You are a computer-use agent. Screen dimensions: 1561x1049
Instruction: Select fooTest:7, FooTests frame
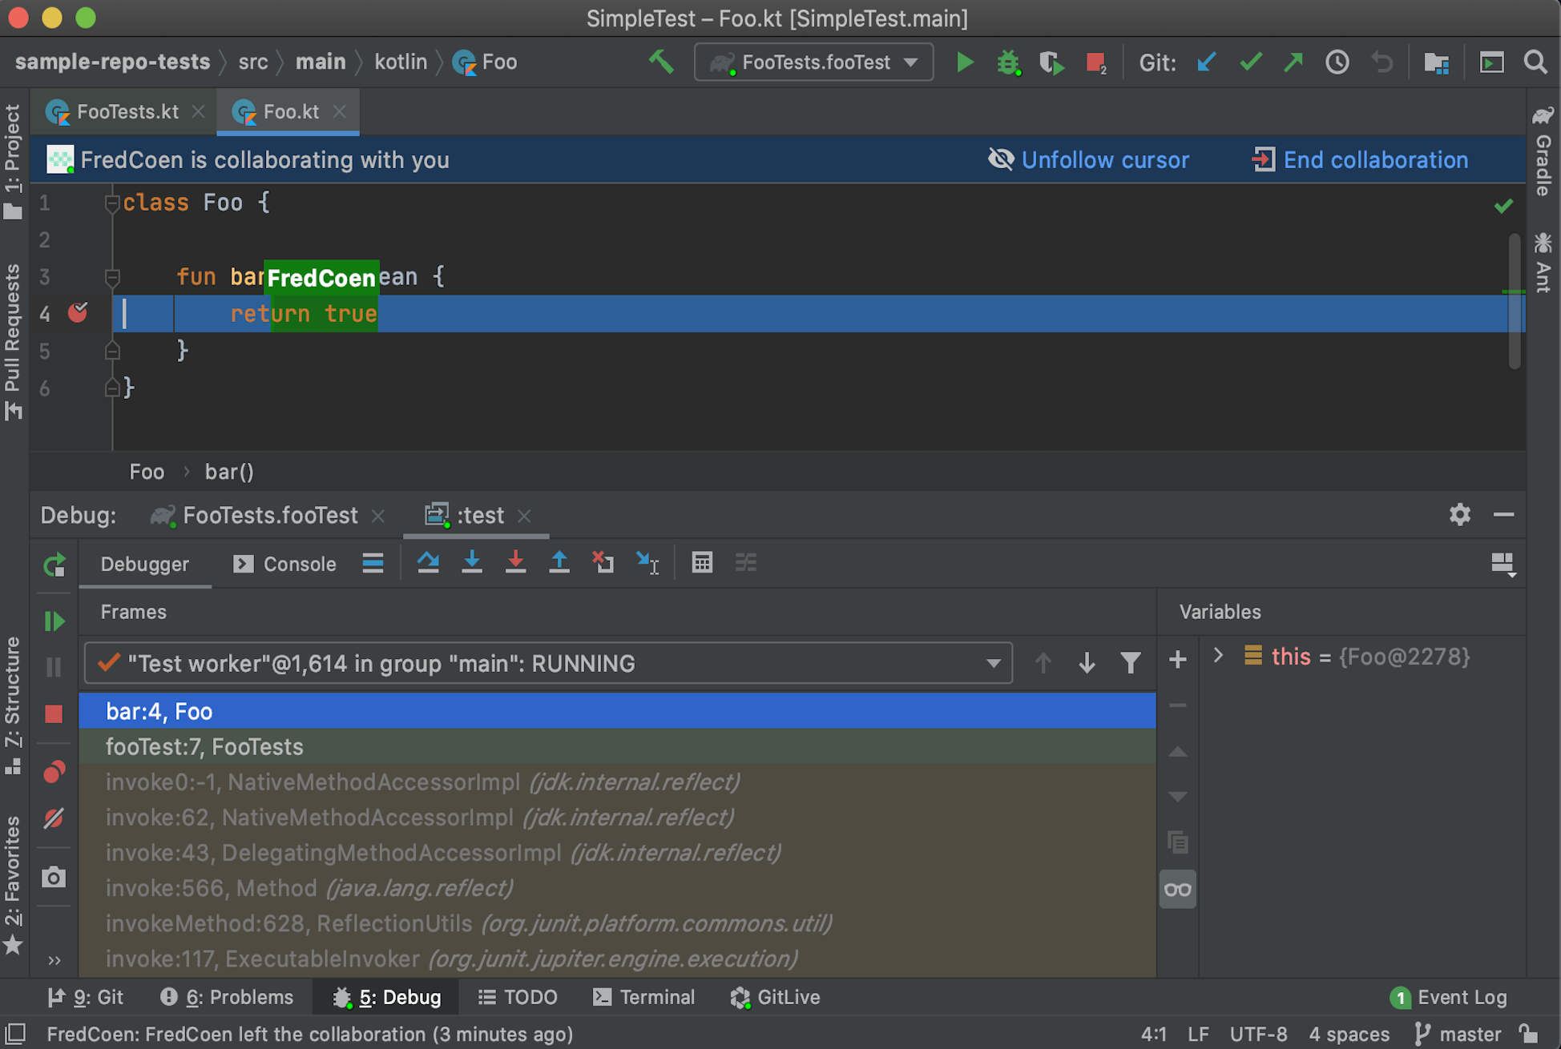[x=617, y=746]
